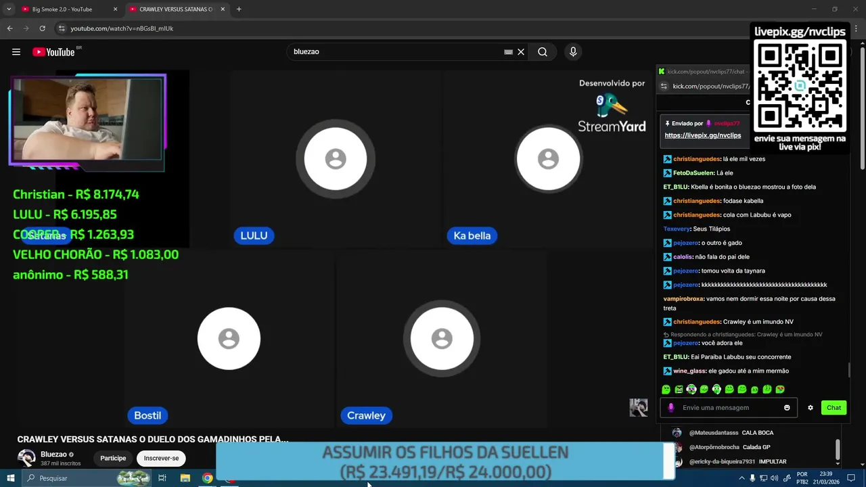Click the Ka bella participant avatar
The width and height of the screenshot is (866, 487).
tap(548, 160)
